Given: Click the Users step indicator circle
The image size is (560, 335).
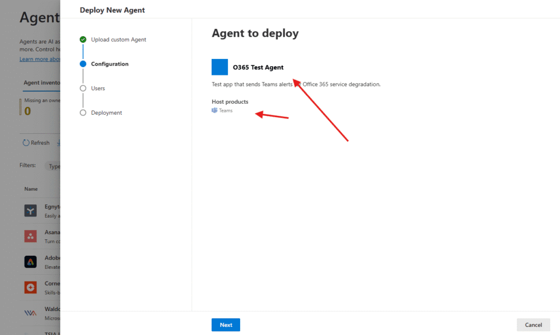Looking at the screenshot, I should tap(83, 88).
